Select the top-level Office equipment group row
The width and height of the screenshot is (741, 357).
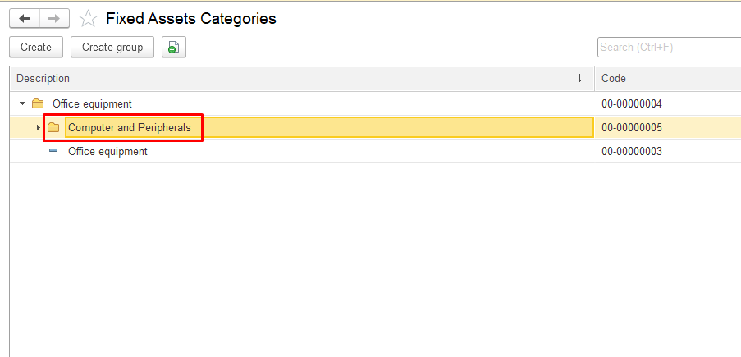[x=92, y=104]
